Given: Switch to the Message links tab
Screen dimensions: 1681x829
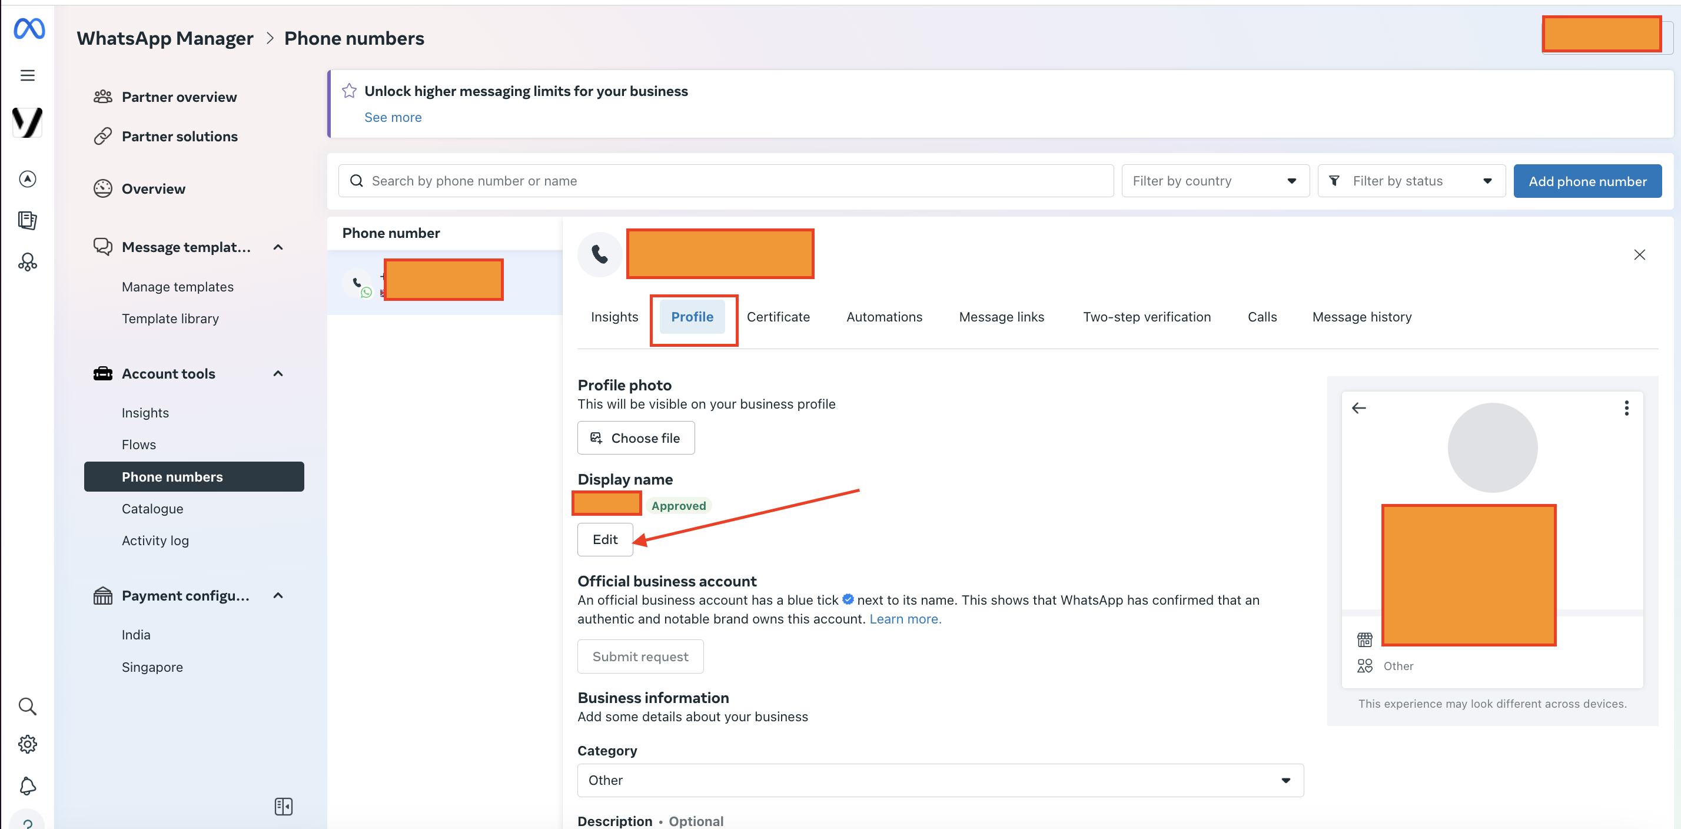Looking at the screenshot, I should click(x=1001, y=317).
